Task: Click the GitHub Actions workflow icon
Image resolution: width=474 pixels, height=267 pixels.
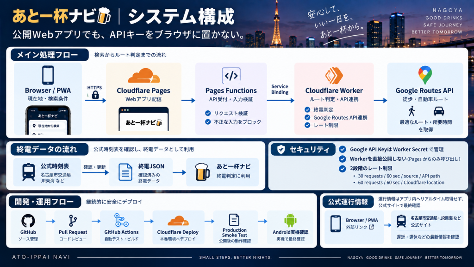Action: point(121,220)
